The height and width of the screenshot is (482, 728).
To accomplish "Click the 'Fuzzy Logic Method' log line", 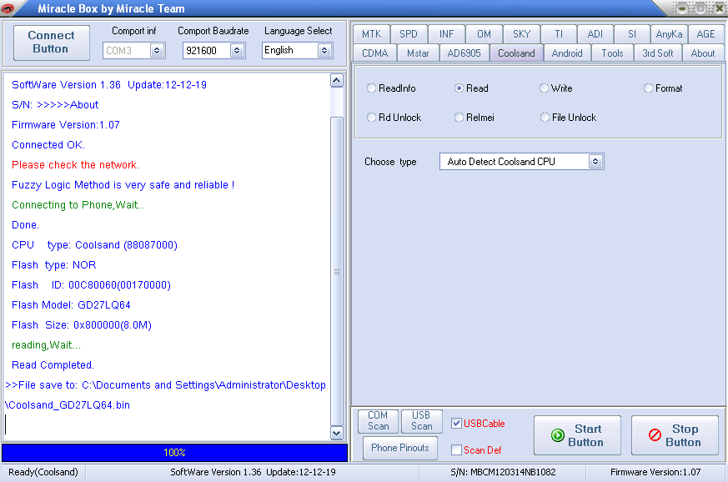I will point(123,185).
